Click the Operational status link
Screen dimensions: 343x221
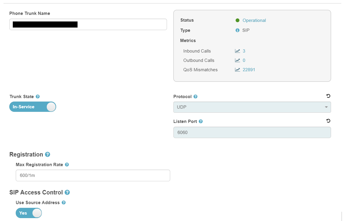coord(254,20)
